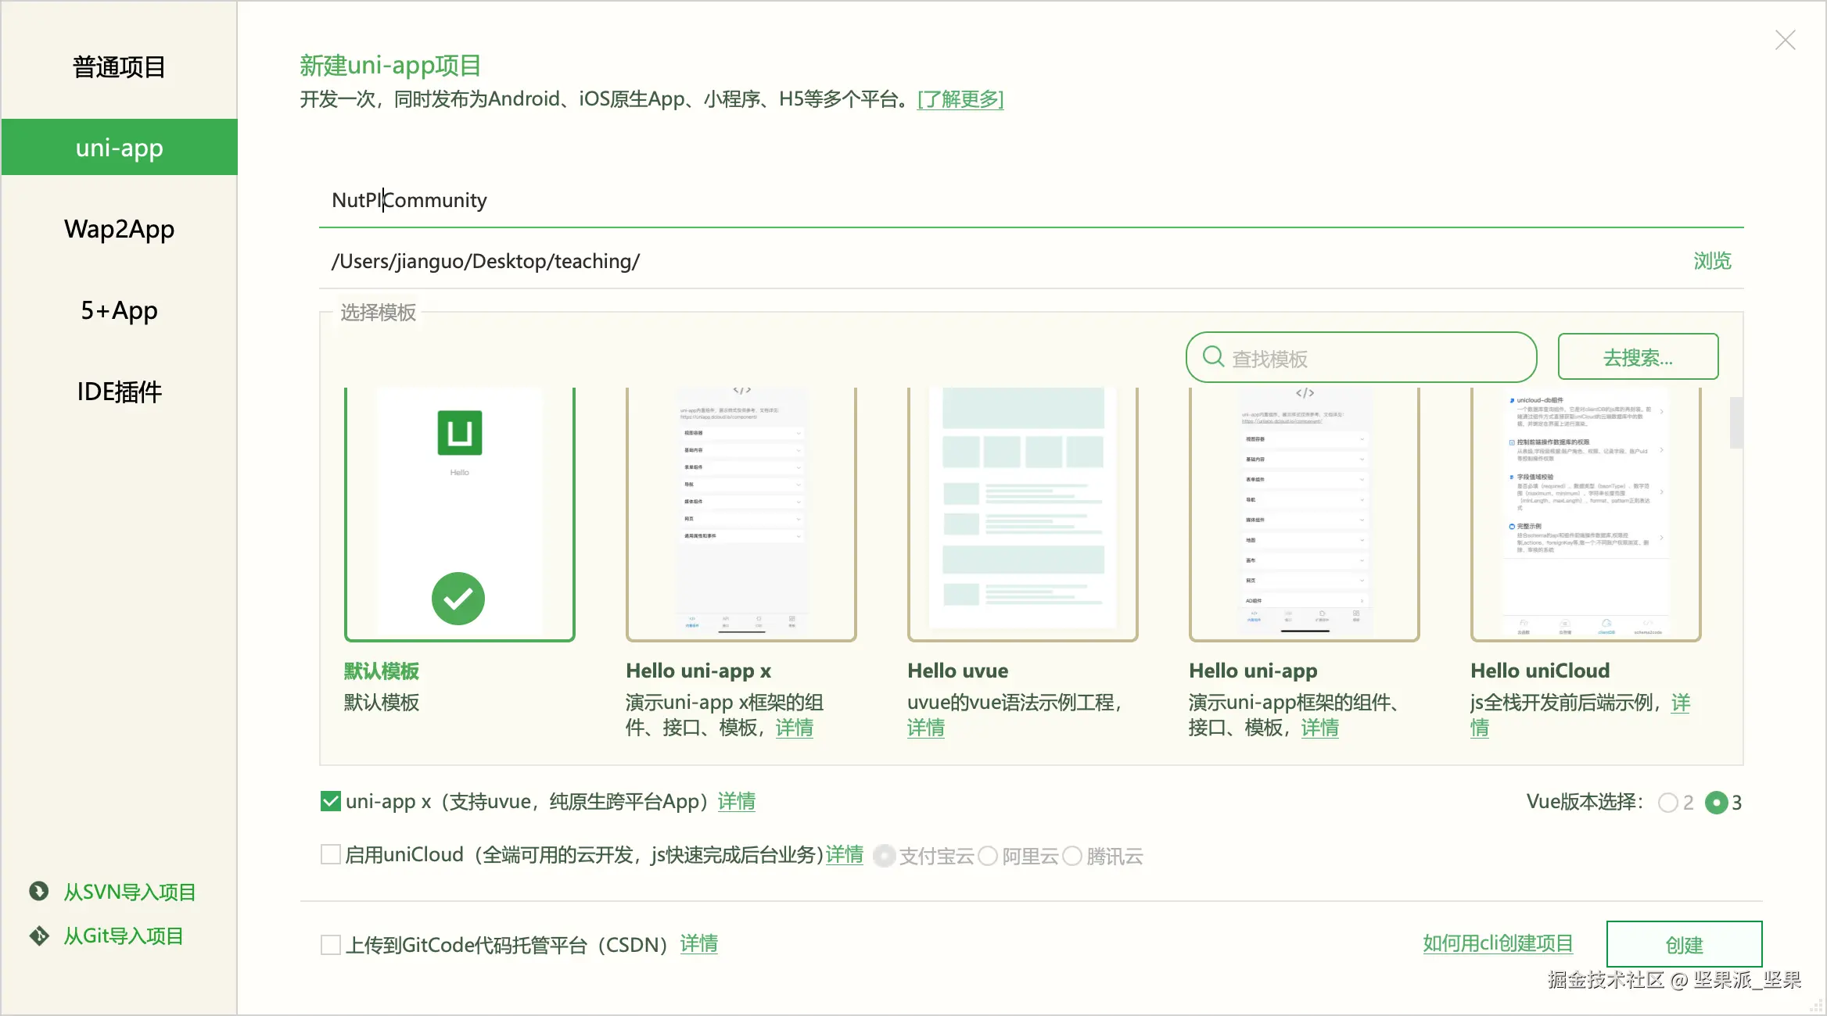The height and width of the screenshot is (1016, 1827).
Task: Select the Hello uniCloud template thumbnail
Action: tap(1585, 513)
